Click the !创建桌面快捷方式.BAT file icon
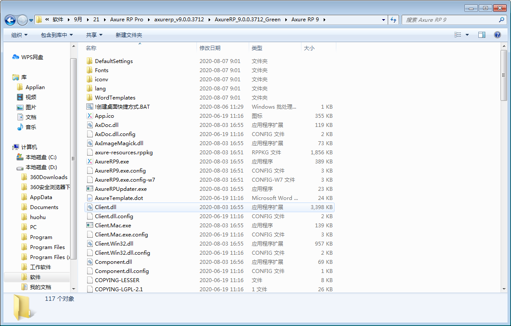 [90, 106]
